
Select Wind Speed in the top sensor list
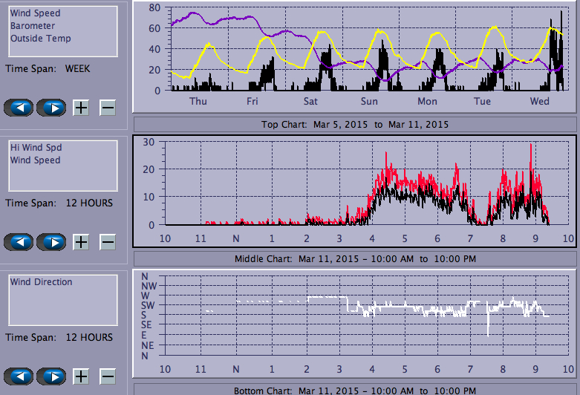click(x=35, y=13)
